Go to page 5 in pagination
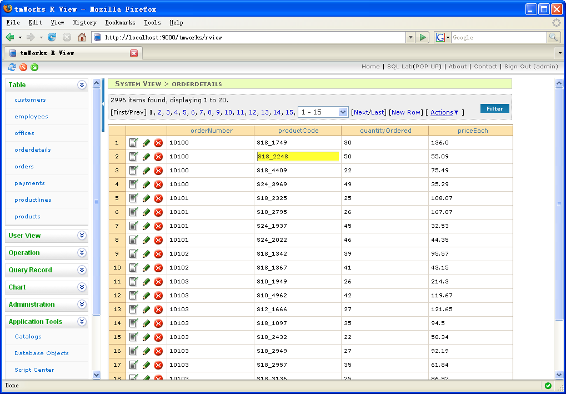This screenshot has height=394, width=566. pos(184,112)
